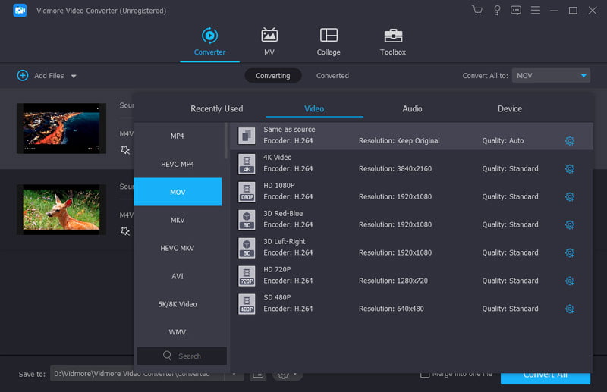Select MKV format in sidebar
Viewport: 607px width, 392px height.
[178, 220]
